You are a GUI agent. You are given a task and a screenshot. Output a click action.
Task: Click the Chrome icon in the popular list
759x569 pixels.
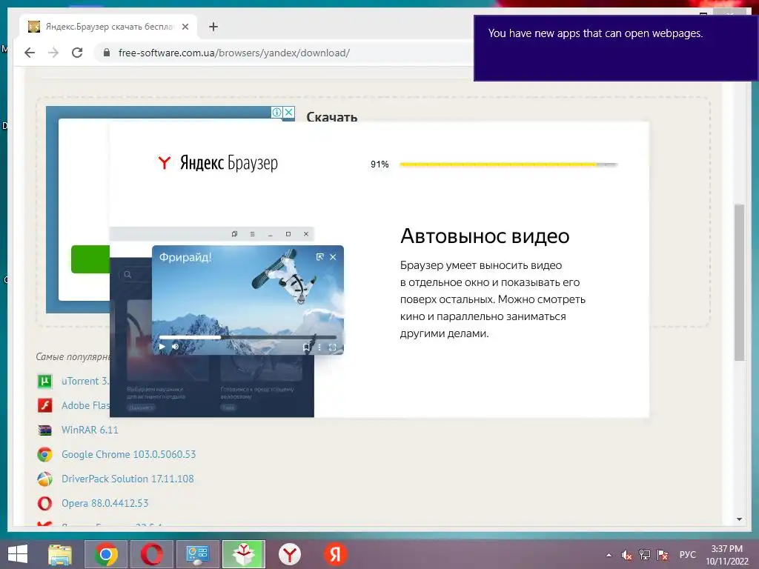pyautogui.click(x=44, y=454)
